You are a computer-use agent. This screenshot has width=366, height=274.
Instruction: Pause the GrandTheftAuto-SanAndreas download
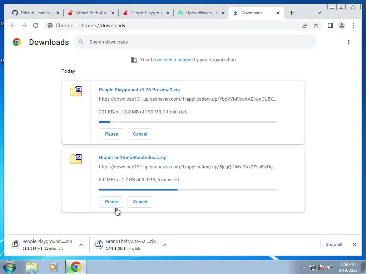(x=112, y=202)
